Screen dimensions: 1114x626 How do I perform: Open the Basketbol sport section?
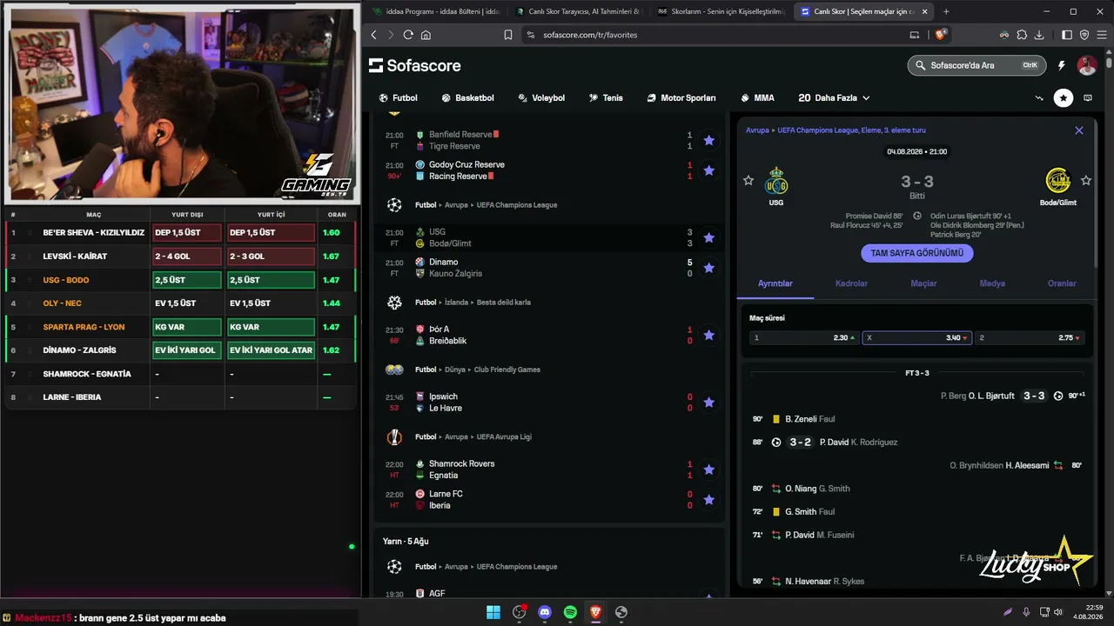point(467,98)
